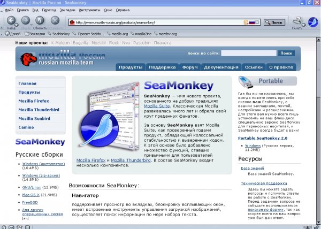The image size is (321, 229).
Task: Collapse the menu bar grippy handle
Action: tap(2, 10)
